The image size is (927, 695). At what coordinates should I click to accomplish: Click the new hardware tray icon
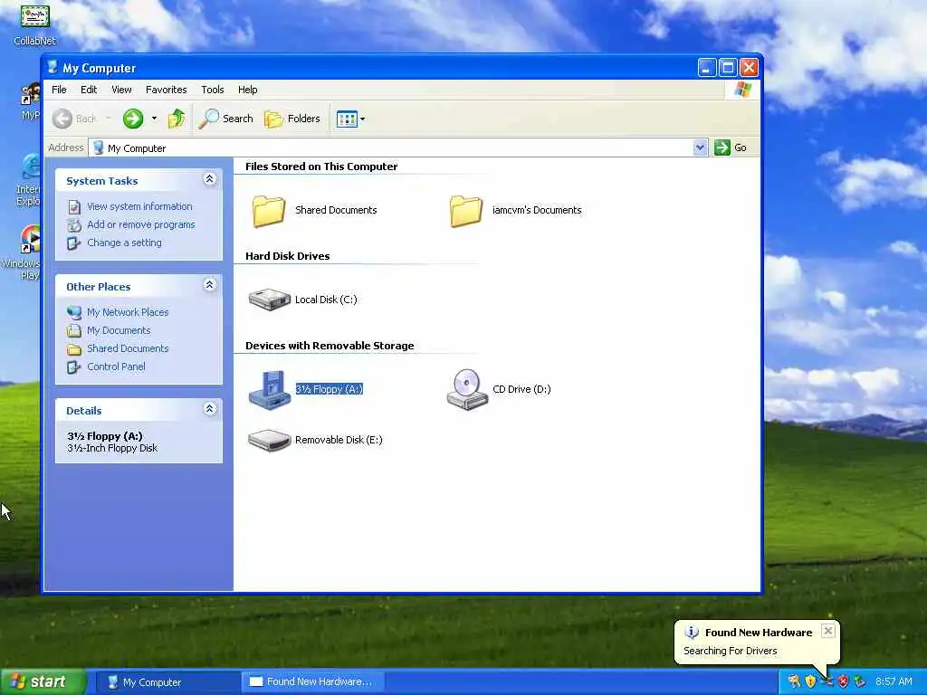tap(827, 681)
